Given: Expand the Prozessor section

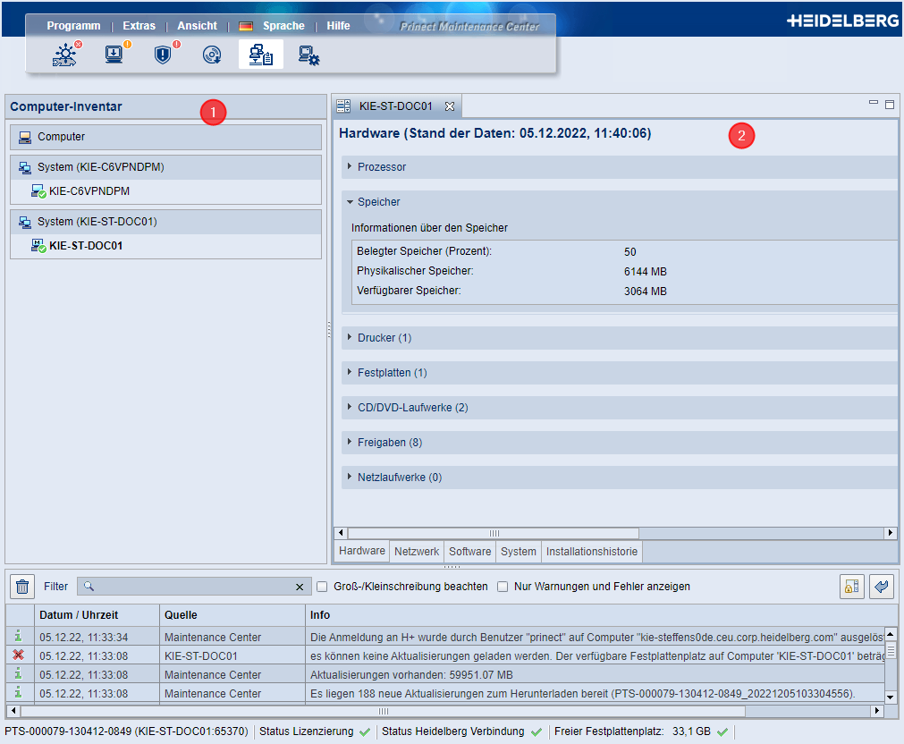Looking at the screenshot, I should coord(350,166).
